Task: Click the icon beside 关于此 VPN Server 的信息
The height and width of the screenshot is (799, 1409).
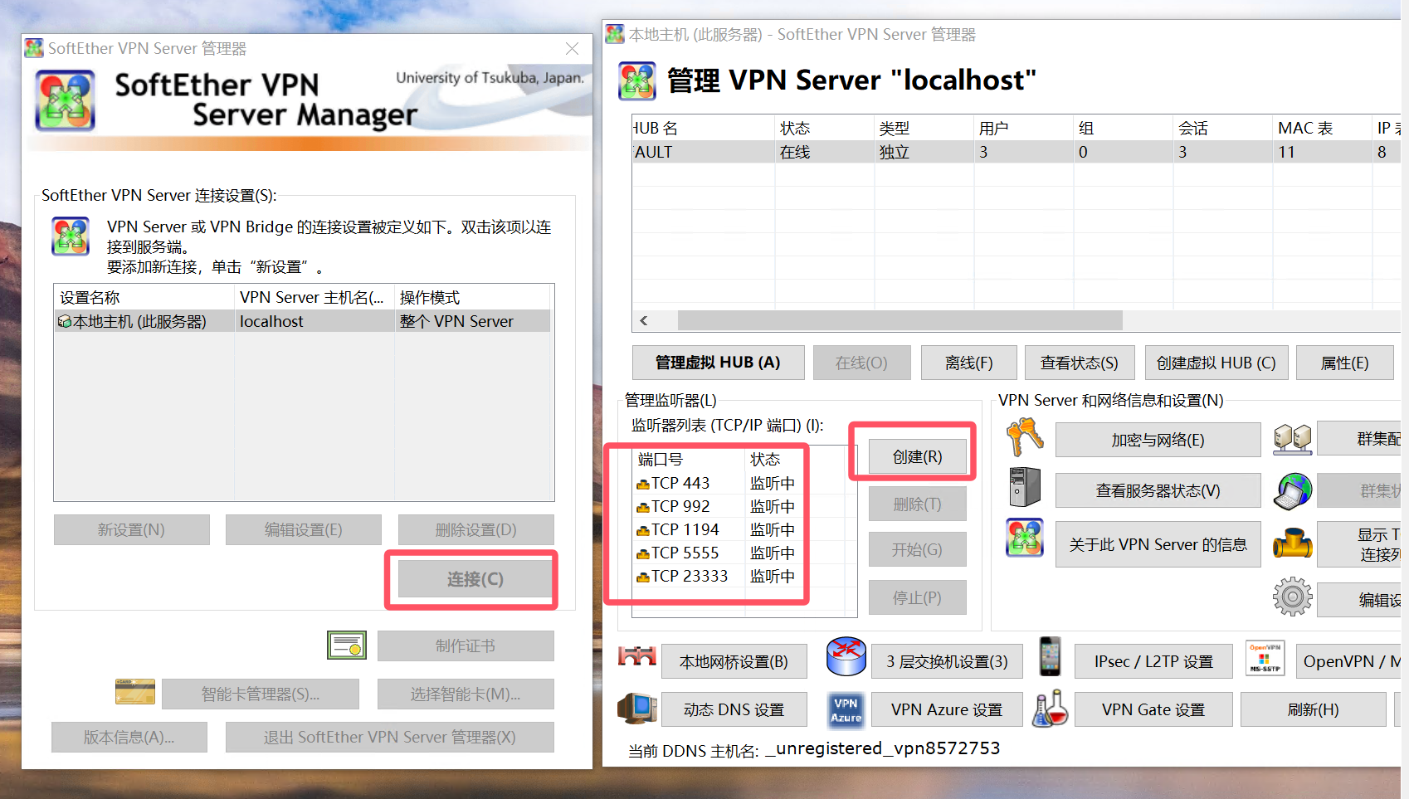Action: click(1025, 538)
